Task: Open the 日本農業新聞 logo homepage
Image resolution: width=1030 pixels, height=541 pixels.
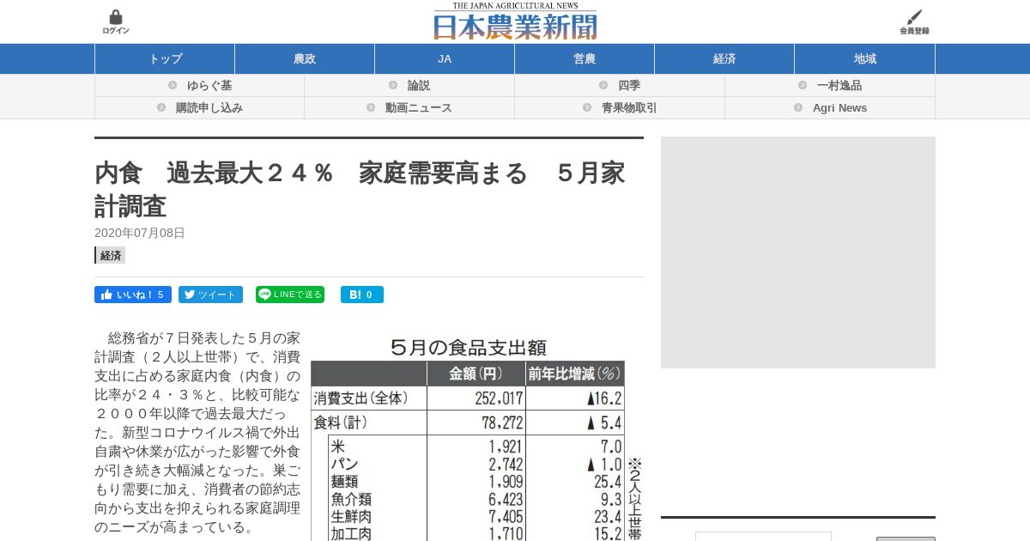Action: (515, 21)
